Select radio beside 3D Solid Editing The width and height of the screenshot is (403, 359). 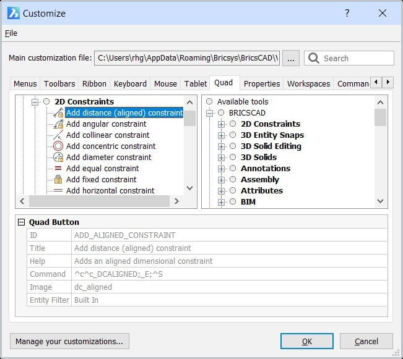pos(233,146)
